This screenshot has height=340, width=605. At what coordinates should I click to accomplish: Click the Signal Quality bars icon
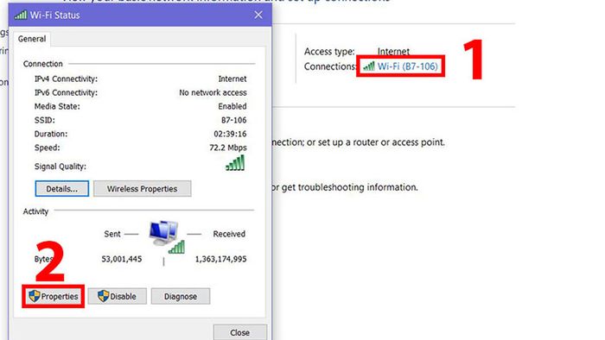coord(235,163)
